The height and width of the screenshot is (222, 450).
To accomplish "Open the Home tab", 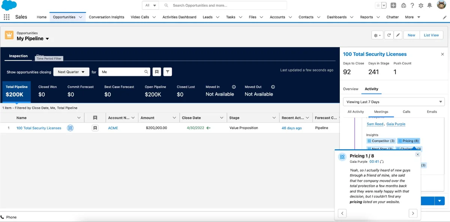I will coord(42,17).
